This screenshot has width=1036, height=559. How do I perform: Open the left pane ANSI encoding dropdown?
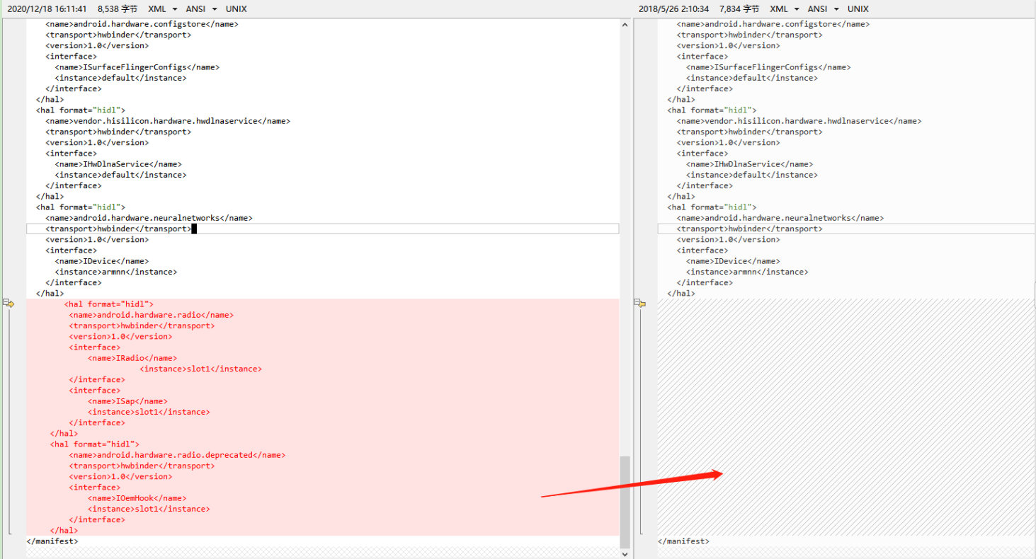[x=202, y=8]
